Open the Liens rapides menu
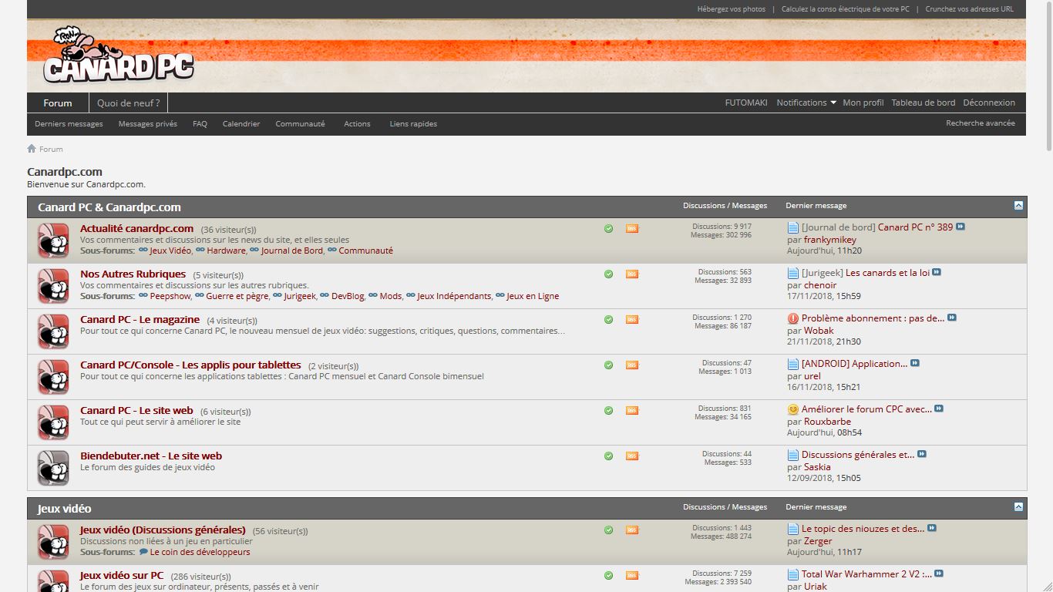Viewport: 1053px width, 592px height. click(413, 123)
